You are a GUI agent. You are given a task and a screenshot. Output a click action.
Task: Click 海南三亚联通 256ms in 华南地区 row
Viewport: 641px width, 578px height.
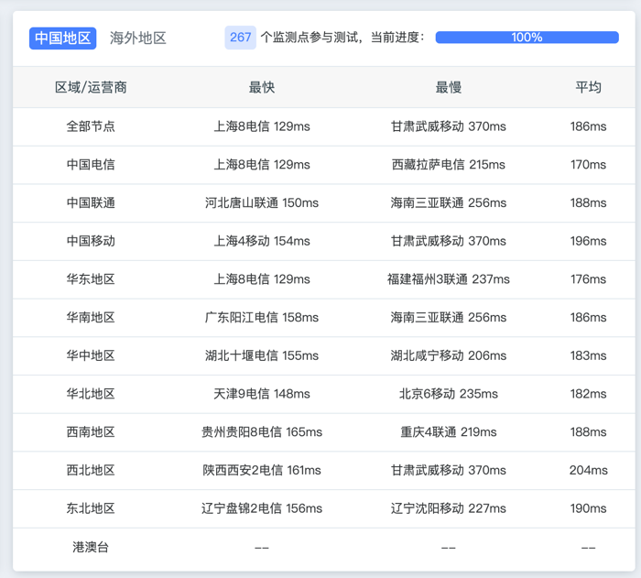pyautogui.click(x=449, y=318)
